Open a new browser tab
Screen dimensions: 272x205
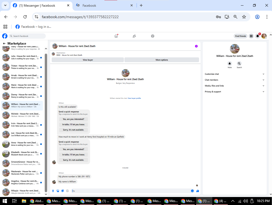click(x=141, y=5)
